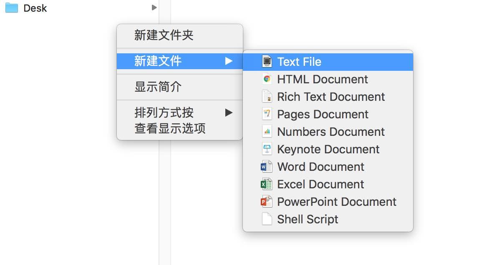Select Text File from the submenu
The image size is (479, 265).
[299, 61]
